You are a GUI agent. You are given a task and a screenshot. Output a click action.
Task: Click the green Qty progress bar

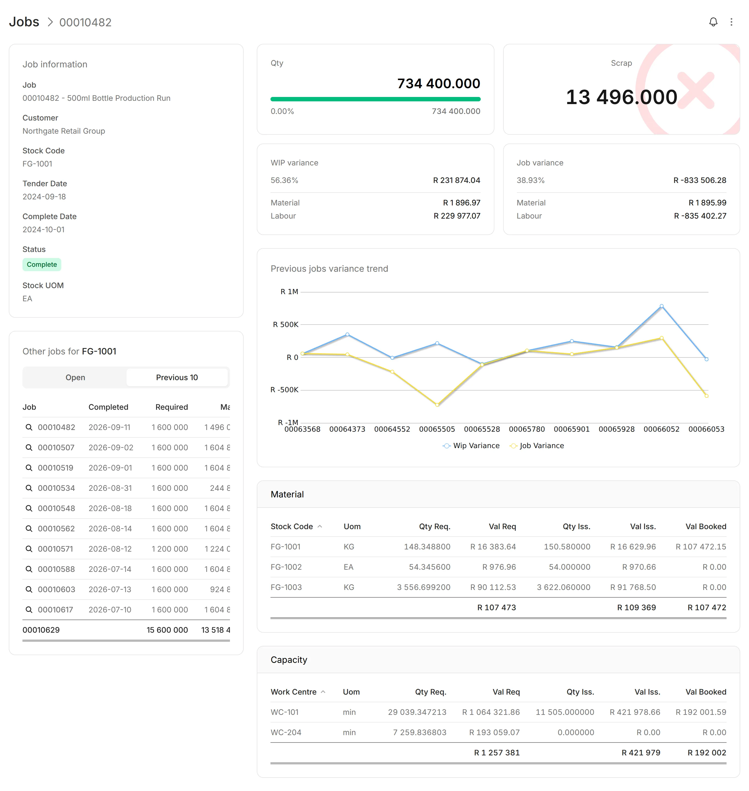tap(375, 99)
